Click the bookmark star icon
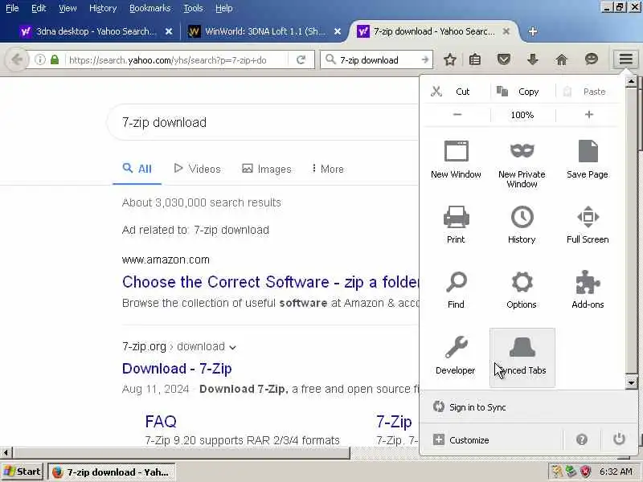Screen dimensions: 643x482 450,59
